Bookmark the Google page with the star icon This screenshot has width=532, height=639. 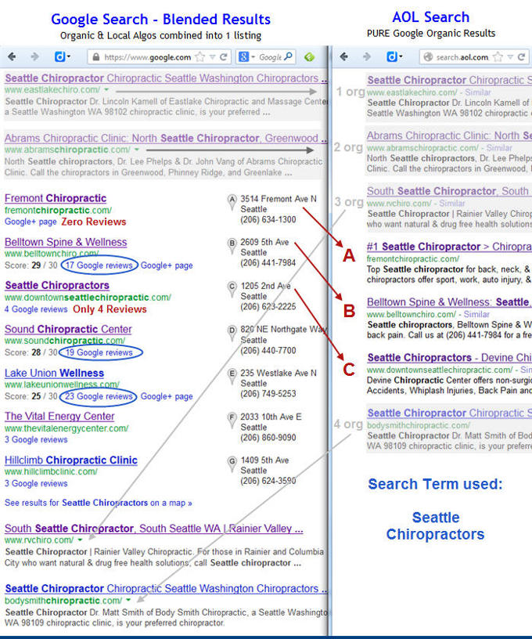pos(200,57)
